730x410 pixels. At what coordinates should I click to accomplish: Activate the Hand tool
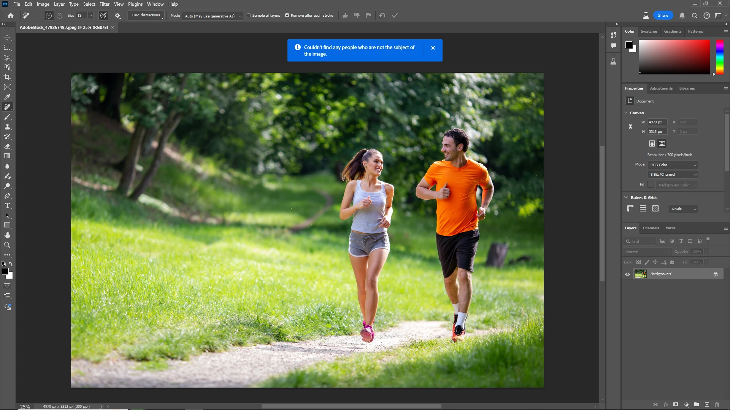[x=7, y=235]
